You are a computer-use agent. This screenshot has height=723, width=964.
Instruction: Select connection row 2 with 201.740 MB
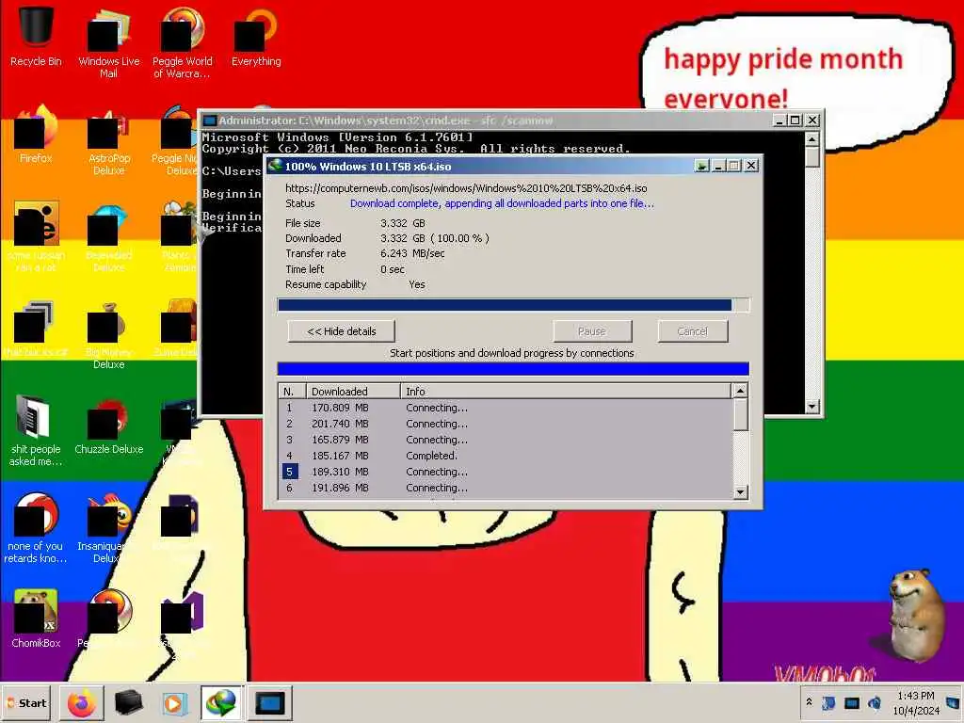[x=506, y=424]
